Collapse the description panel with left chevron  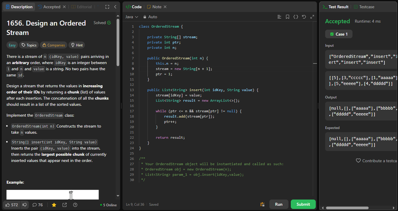115,7
